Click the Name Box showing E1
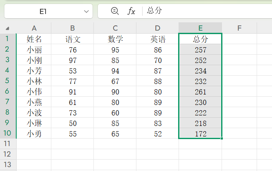The image size is (272, 171). [x=48, y=11]
